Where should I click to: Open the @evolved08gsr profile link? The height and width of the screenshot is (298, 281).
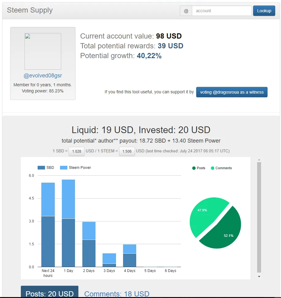pyautogui.click(x=43, y=76)
